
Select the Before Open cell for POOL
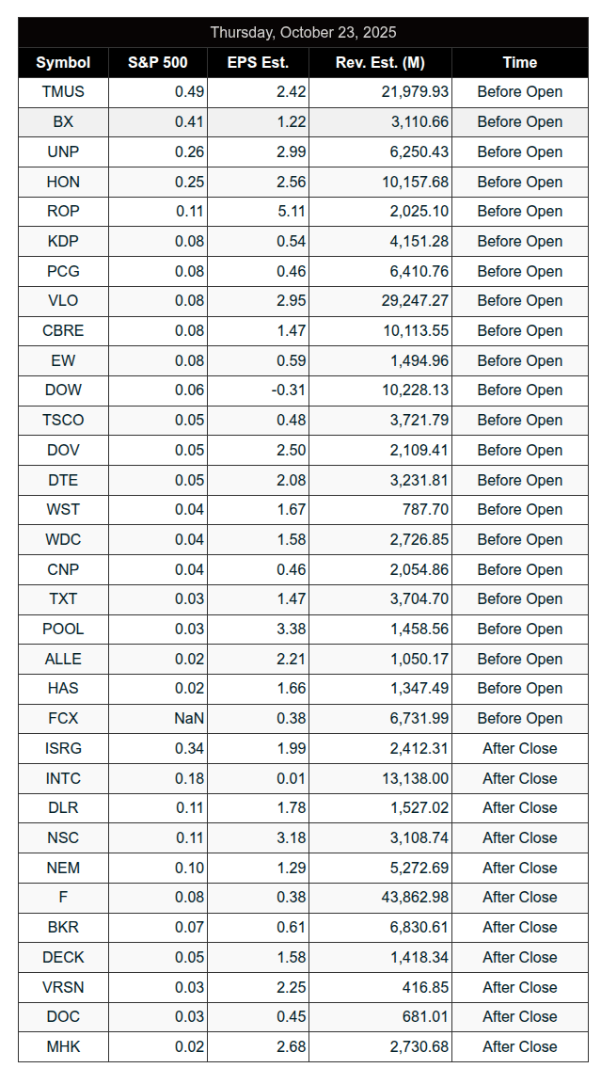[519, 629]
